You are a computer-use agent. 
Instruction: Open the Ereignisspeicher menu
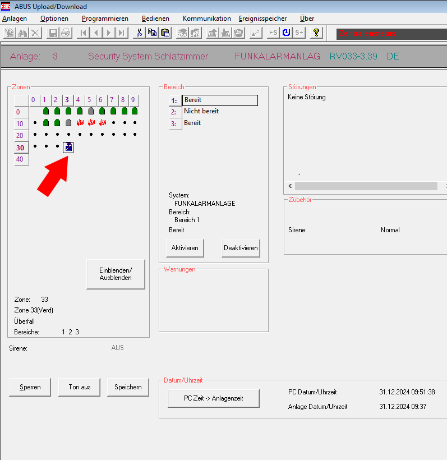262,19
